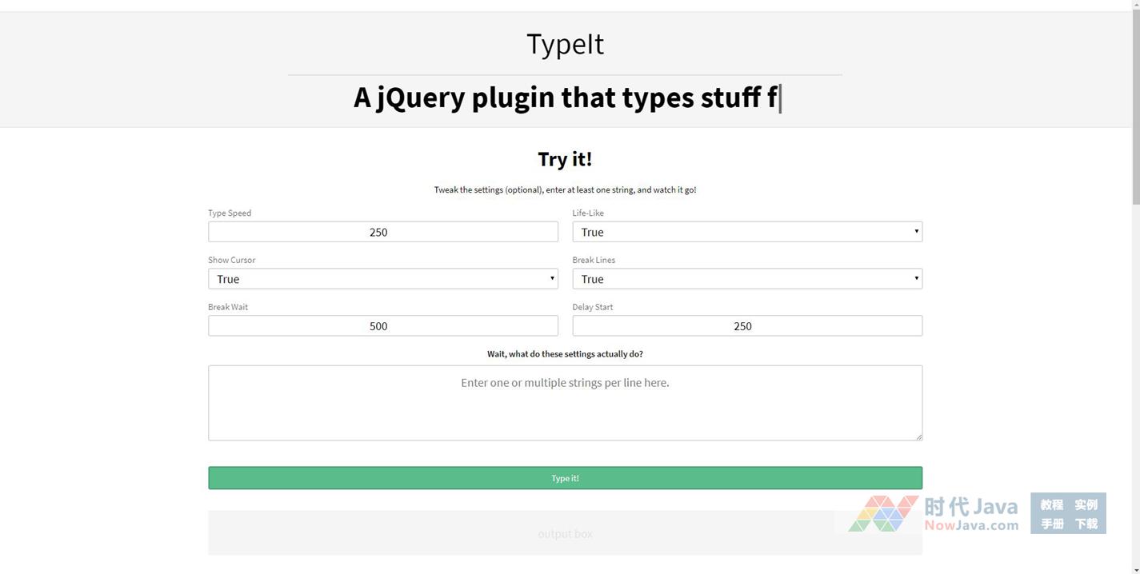Click the Type Speed label

coord(230,213)
